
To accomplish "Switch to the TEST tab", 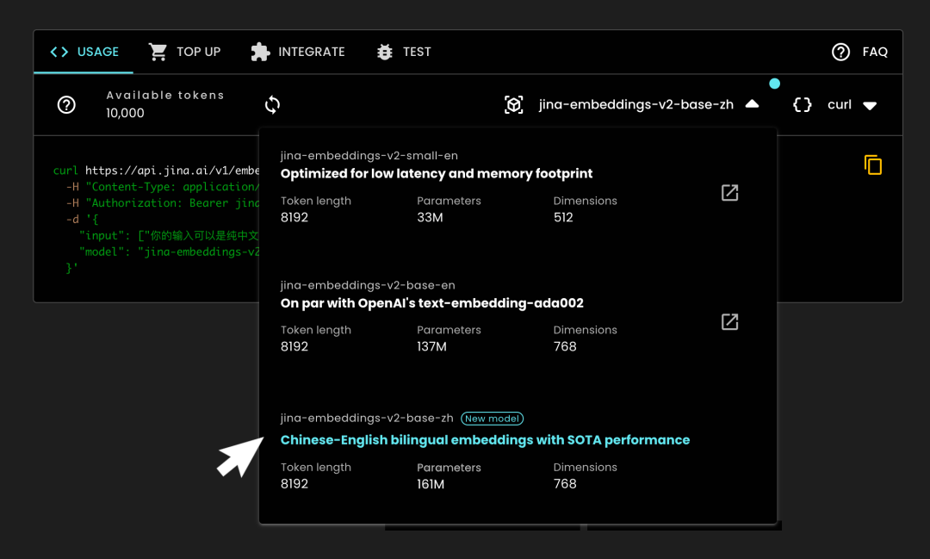I will (403, 53).
